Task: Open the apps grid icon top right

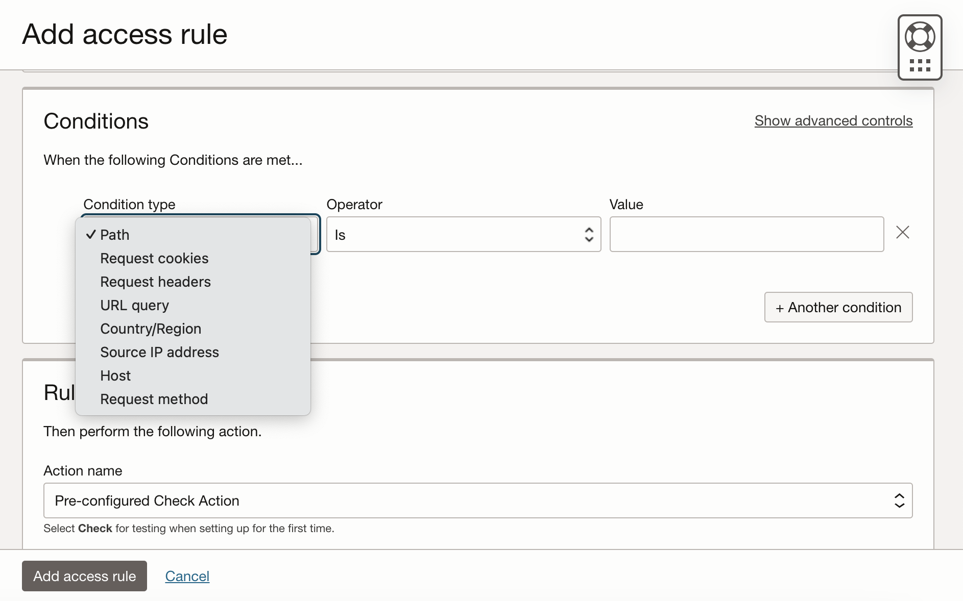Action: [919, 64]
